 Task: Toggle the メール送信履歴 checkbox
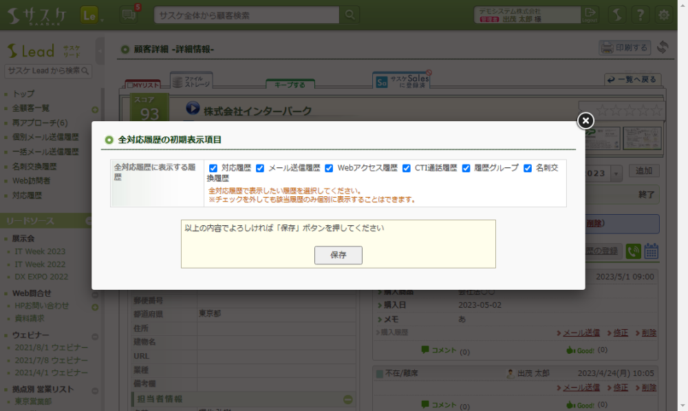260,168
